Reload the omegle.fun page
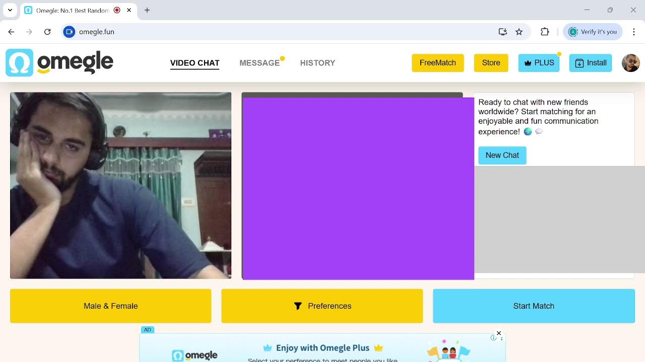Viewport: 645px width, 362px height. click(47, 32)
